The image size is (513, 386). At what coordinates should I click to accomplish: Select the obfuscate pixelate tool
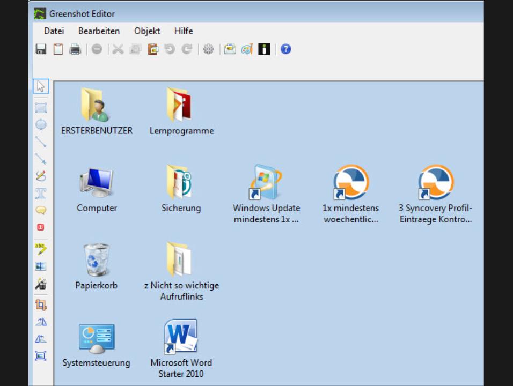click(41, 266)
